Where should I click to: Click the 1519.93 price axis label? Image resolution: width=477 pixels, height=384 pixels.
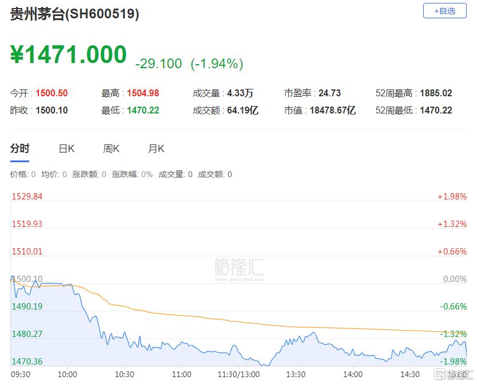point(27,224)
